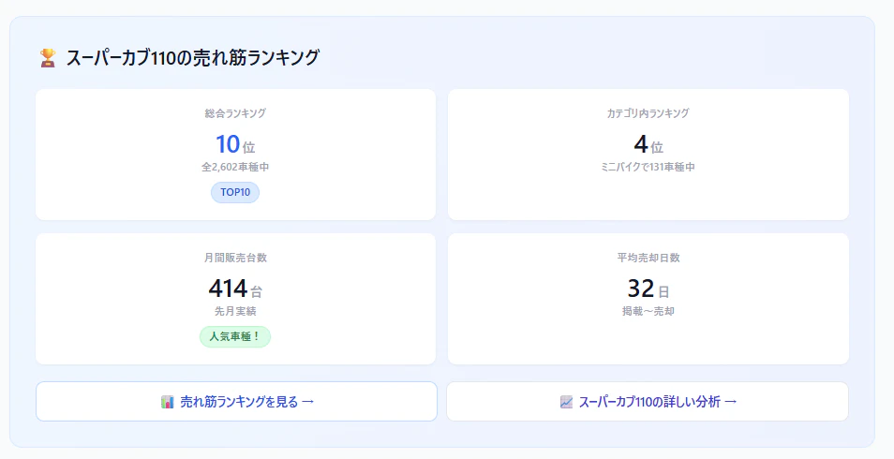Screen dimensions: 894x459
Task: Open スーパーカブ110の詳しい分析 link button
Action: coord(648,402)
